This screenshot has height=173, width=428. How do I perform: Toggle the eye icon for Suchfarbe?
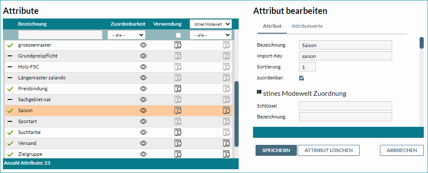(x=143, y=132)
